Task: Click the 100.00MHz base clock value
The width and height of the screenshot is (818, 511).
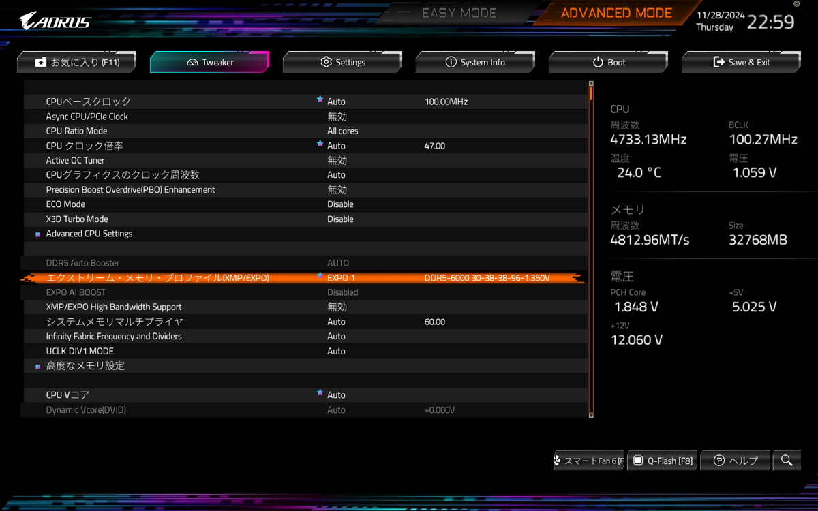Action: click(x=446, y=102)
